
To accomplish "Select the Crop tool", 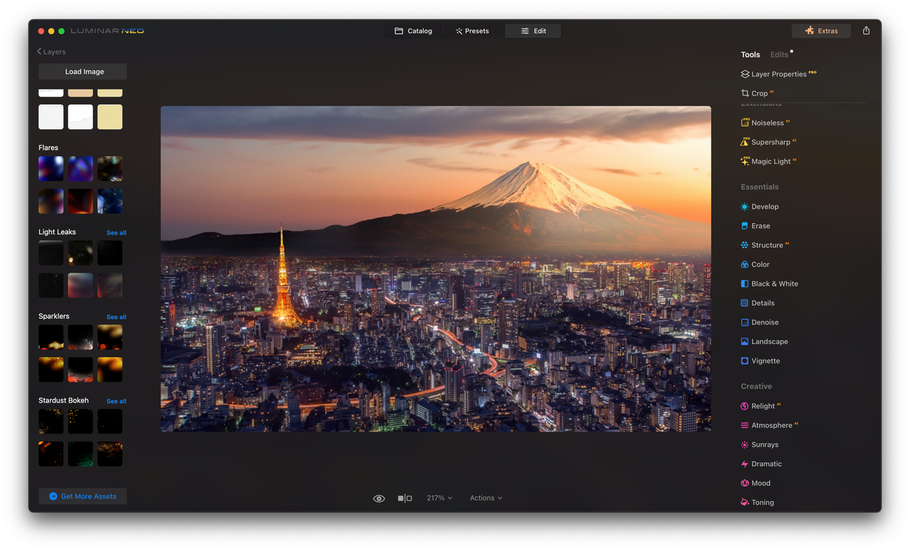I will pyautogui.click(x=758, y=93).
